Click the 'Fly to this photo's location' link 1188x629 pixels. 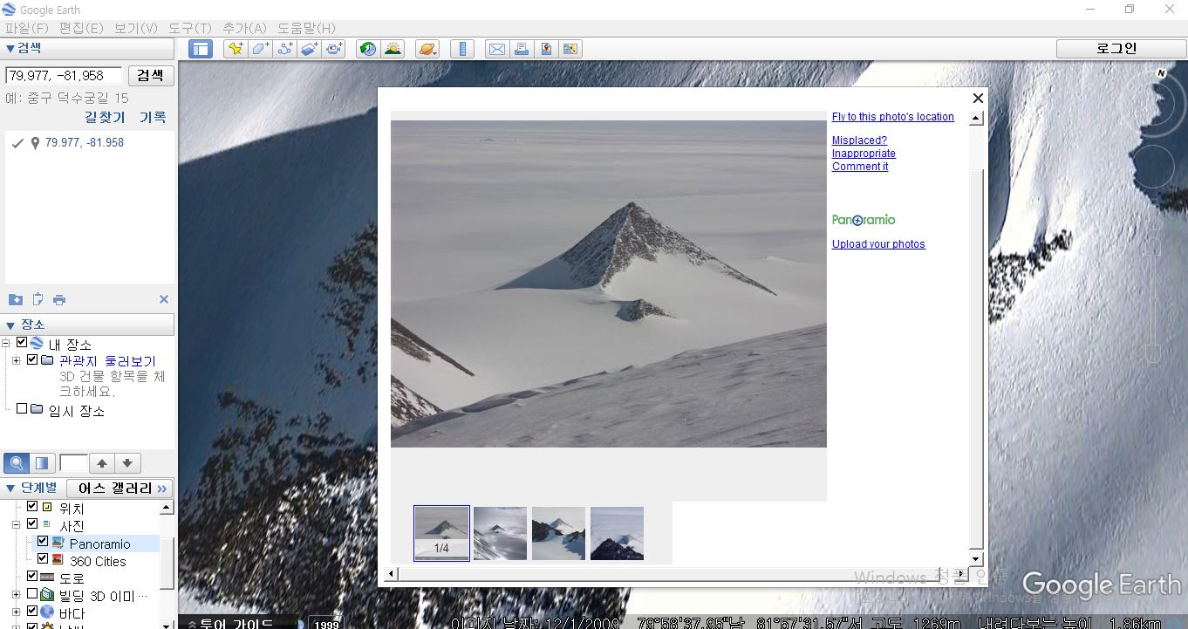892,117
